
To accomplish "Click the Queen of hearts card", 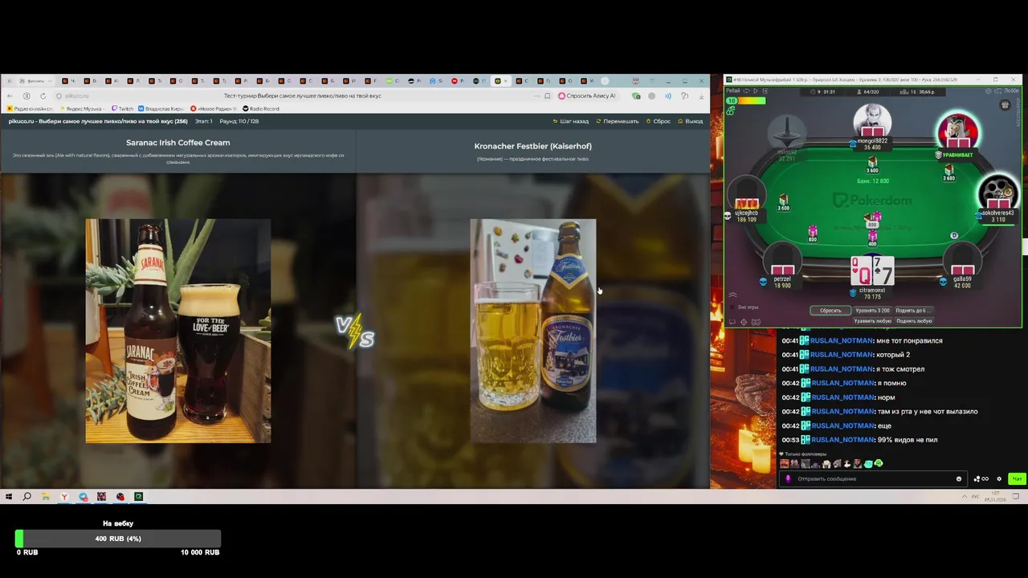I will pos(861,271).
